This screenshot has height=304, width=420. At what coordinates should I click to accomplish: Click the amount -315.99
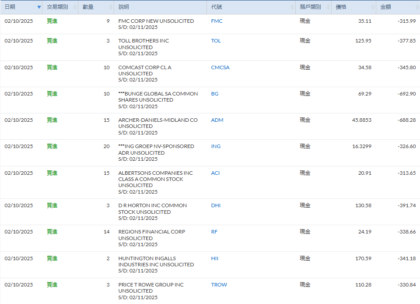tap(406, 21)
